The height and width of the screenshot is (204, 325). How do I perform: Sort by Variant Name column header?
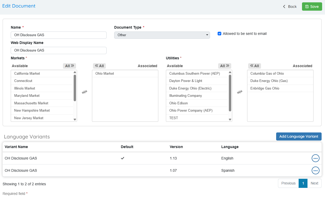click(x=16, y=147)
